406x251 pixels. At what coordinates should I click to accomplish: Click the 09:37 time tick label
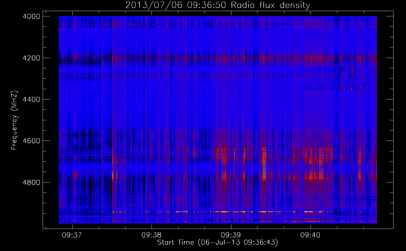coord(72,235)
